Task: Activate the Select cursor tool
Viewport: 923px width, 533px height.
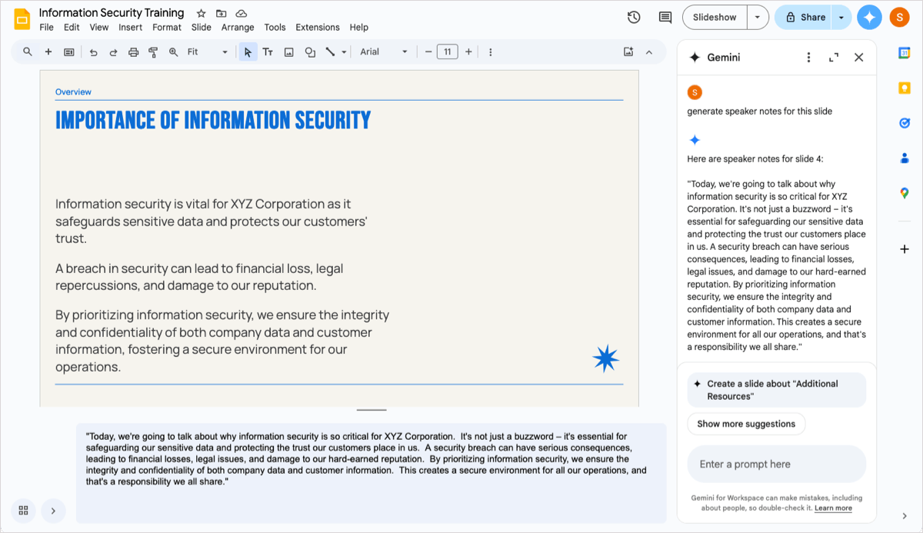Action: click(x=248, y=52)
